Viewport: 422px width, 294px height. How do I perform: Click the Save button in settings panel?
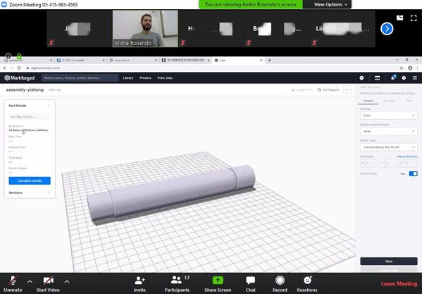(389, 261)
